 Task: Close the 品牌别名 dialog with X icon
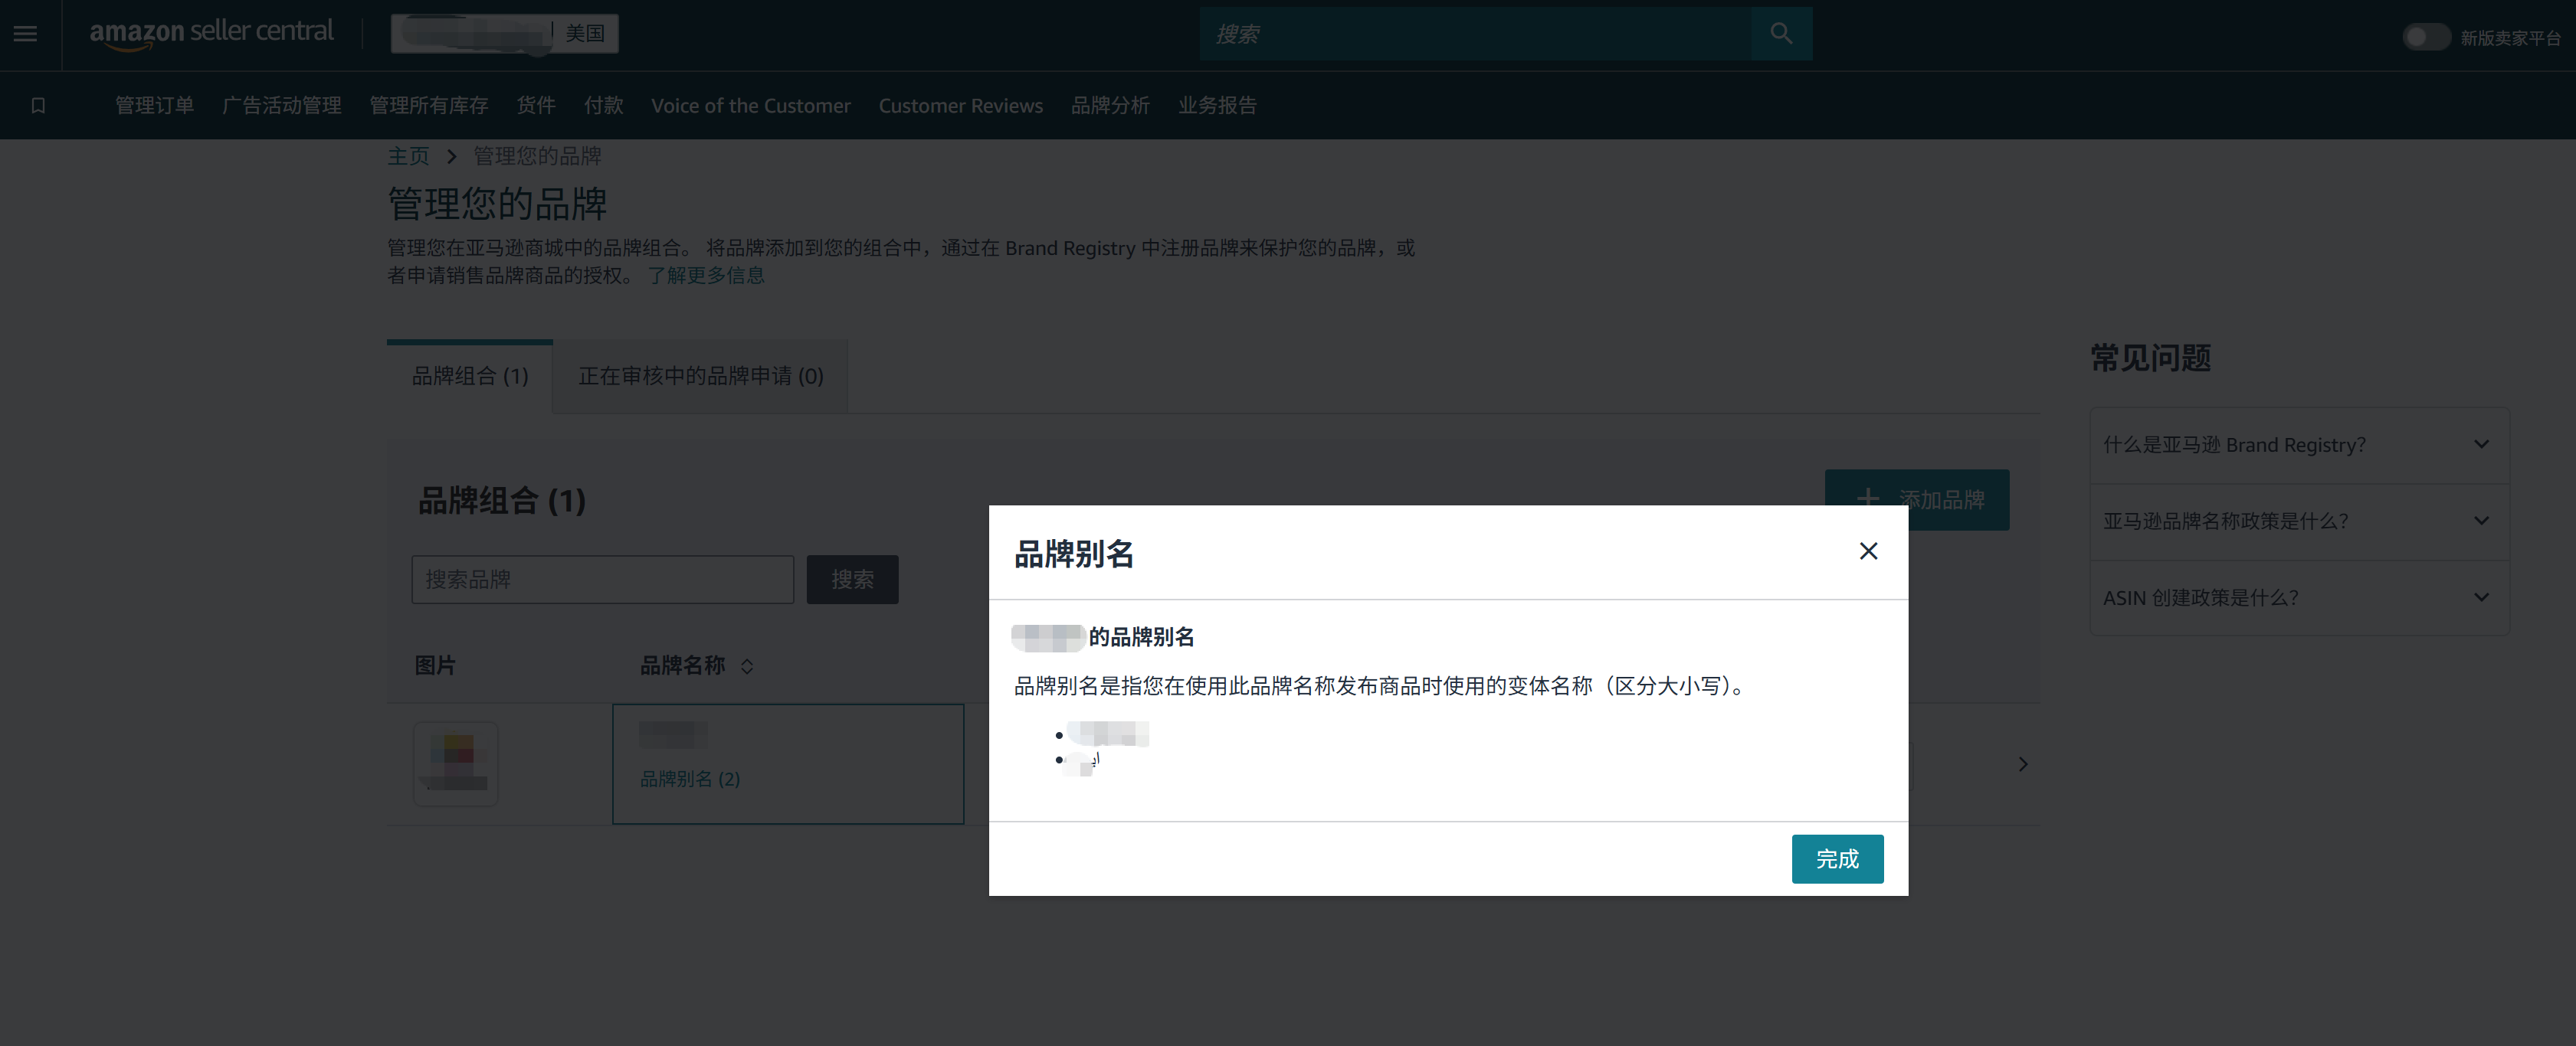tap(1868, 551)
